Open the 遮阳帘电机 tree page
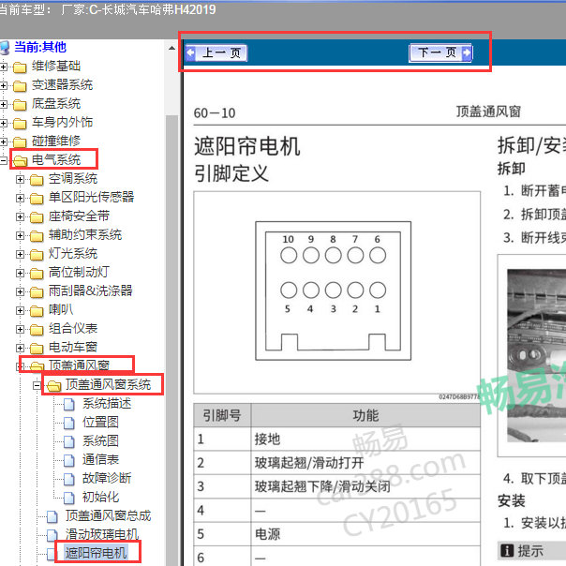 tap(96, 553)
